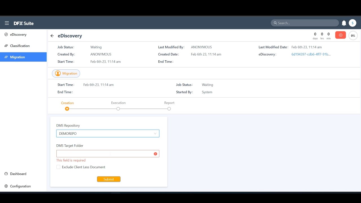Click Created By value ANONYMOUS
361x203 pixels.
coord(101,54)
